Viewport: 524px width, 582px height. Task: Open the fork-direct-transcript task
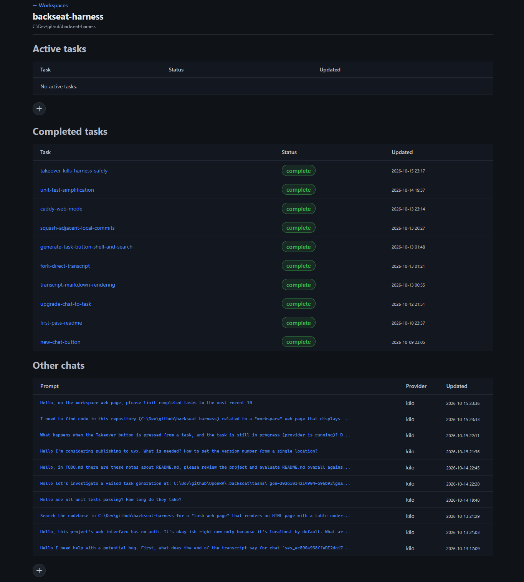(x=65, y=266)
